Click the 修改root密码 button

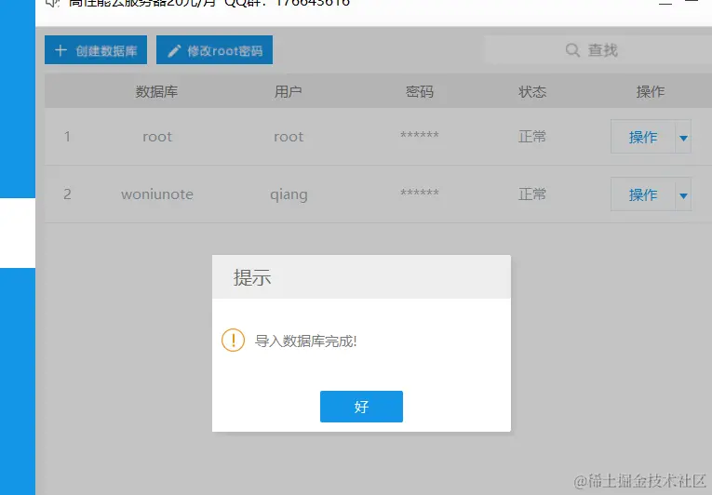tap(214, 50)
